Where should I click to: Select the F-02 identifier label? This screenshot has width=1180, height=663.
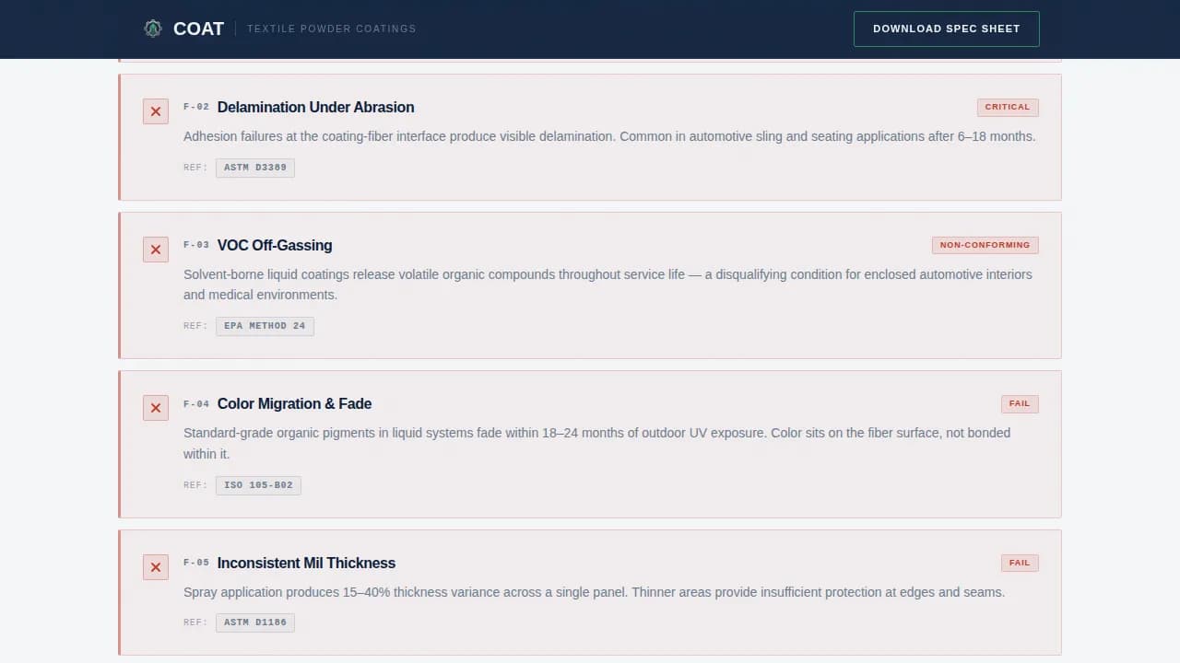click(196, 107)
